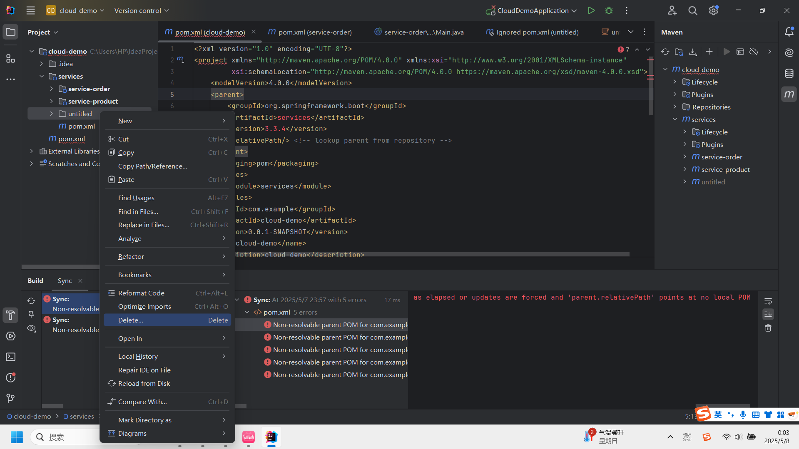The image size is (799, 449).
Task: Select Reload from Disk menu entry
Action: click(167, 383)
